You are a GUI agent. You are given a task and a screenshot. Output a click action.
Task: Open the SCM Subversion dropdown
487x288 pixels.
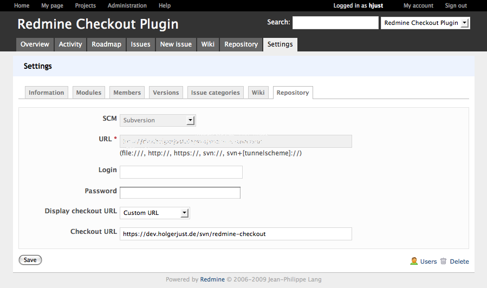[158, 120]
